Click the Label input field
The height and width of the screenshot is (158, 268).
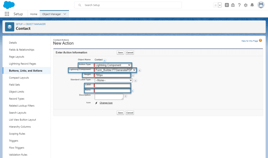(x=113, y=86)
